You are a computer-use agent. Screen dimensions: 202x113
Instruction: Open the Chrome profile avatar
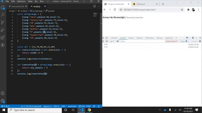click(x=193, y=10)
